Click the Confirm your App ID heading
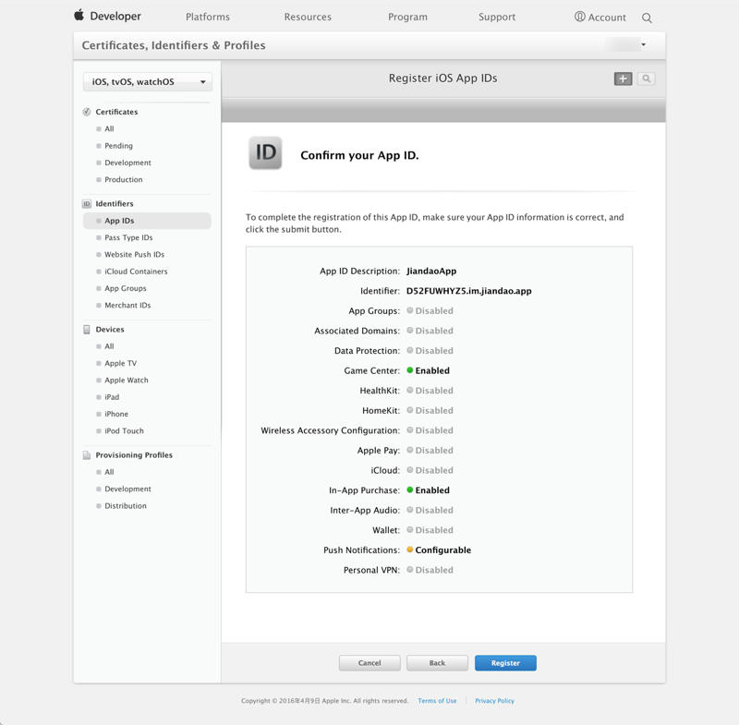739x725 pixels. 359,155
